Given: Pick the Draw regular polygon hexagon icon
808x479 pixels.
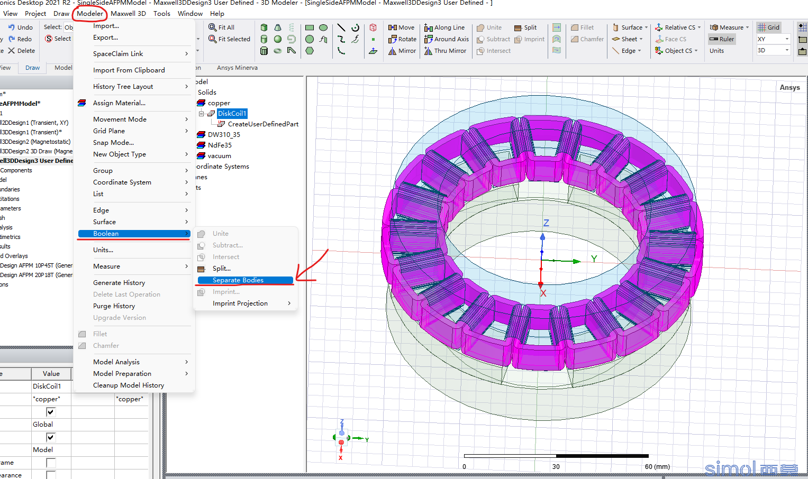Looking at the screenshot, I should click(310, 51).
